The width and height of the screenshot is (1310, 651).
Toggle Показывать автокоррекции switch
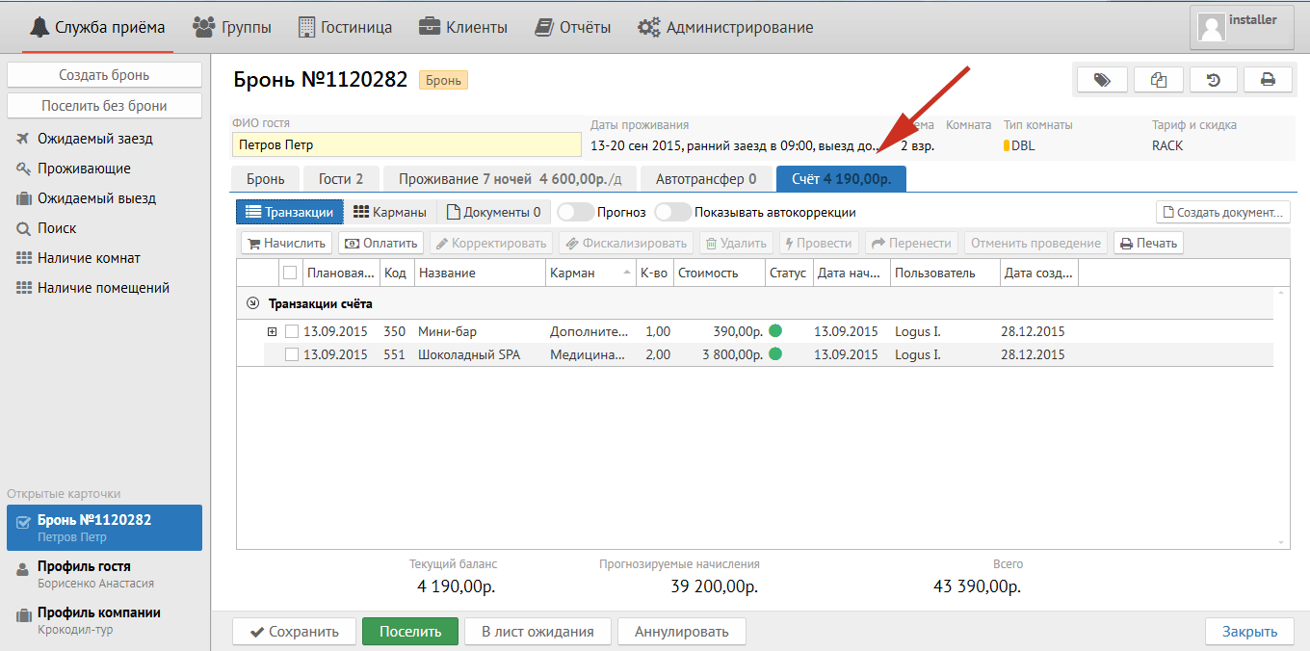tap(672, 212)
